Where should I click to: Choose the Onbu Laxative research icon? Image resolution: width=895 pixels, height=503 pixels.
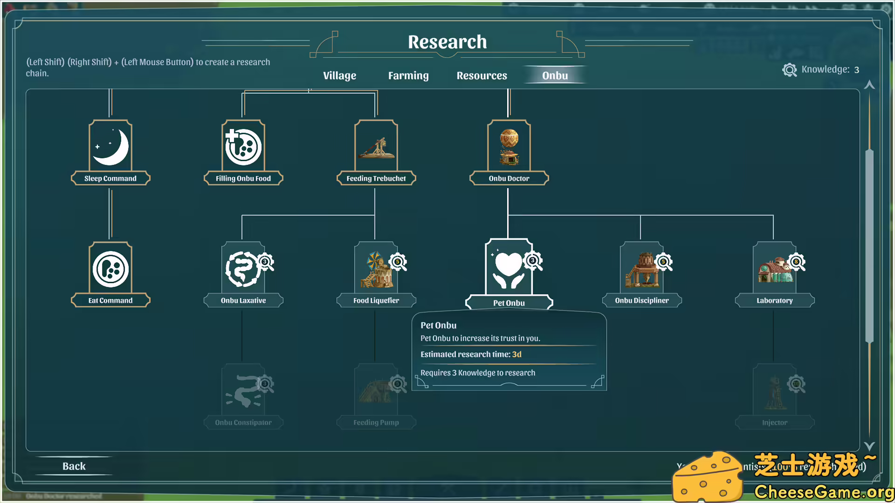point(243,269)
